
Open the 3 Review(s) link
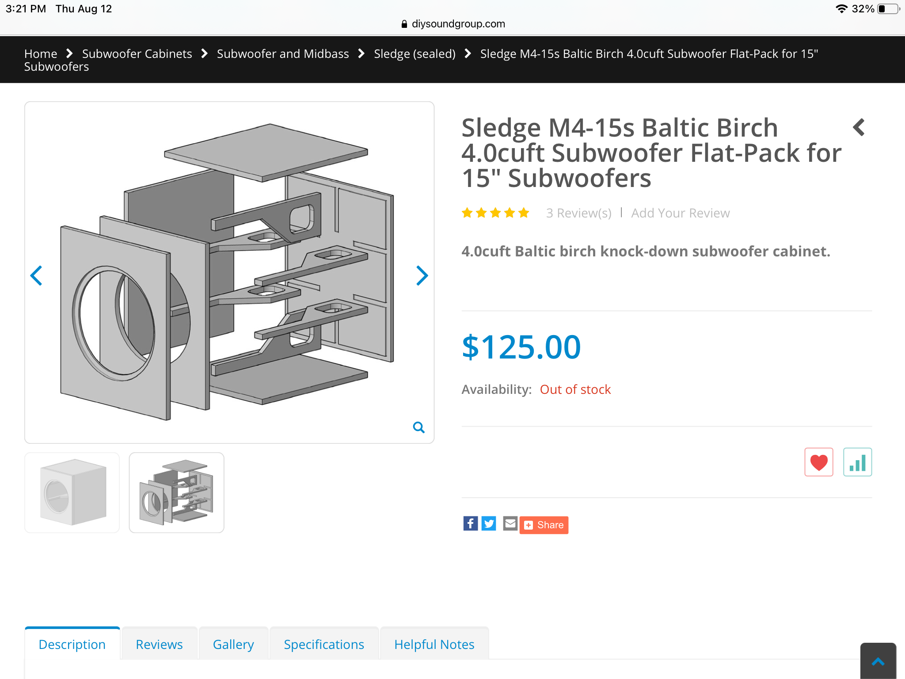click(578, 213)
